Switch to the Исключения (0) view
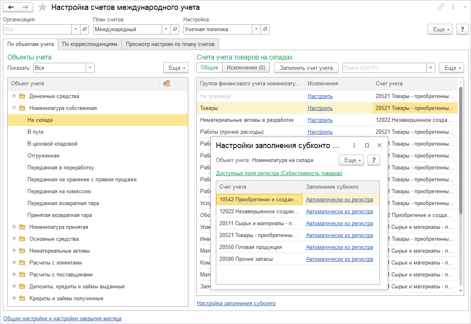 (x=246, y=68)
